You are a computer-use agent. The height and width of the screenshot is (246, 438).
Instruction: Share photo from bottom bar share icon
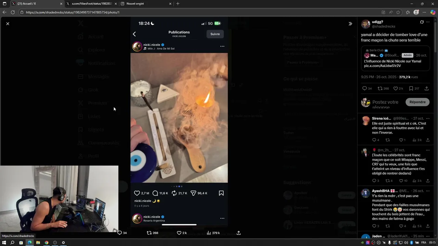(239, 233)
